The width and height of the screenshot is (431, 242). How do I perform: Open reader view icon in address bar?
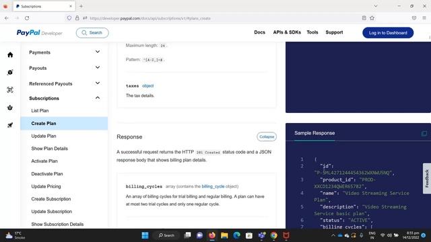[364, 18]
